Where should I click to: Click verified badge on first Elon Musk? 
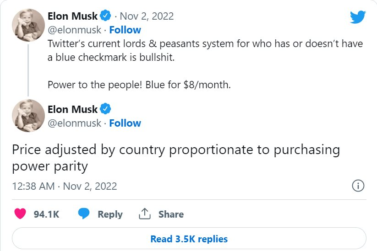coord(105,16)
